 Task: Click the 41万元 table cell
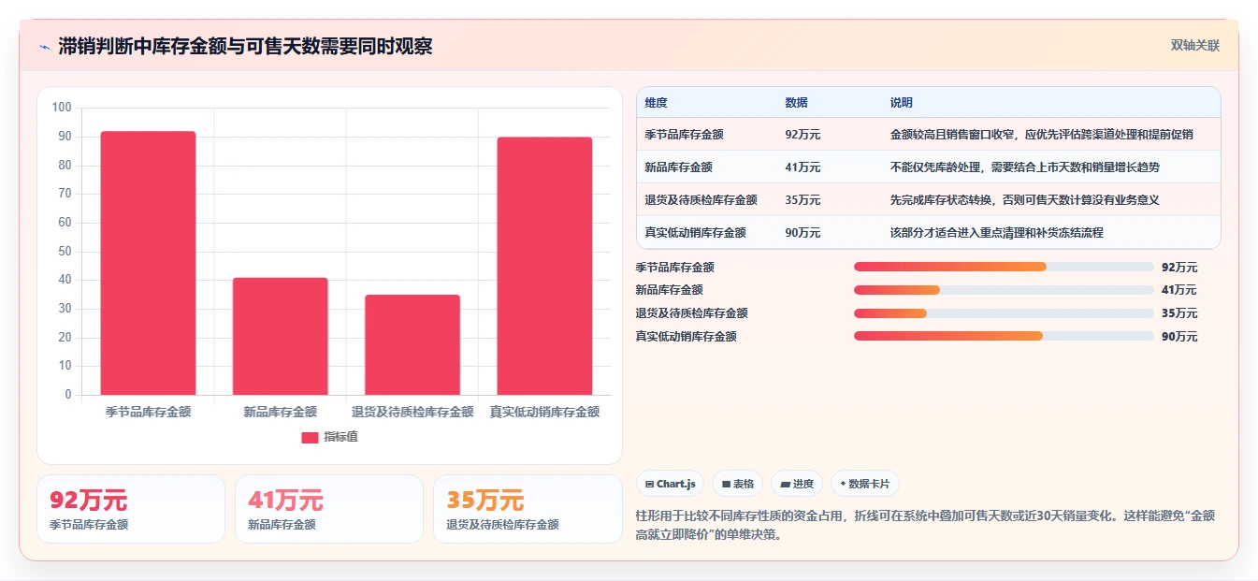pyautogui.click(x=803, y=167)
